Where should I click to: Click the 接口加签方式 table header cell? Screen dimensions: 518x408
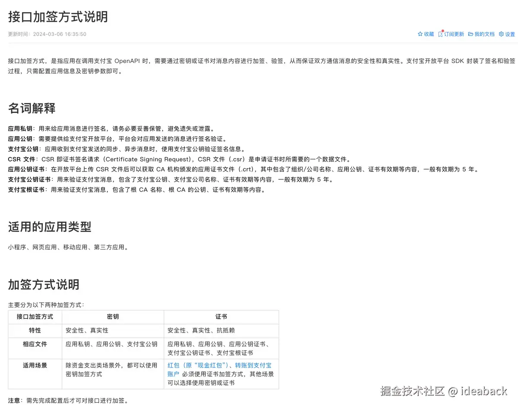coord(35,317)
